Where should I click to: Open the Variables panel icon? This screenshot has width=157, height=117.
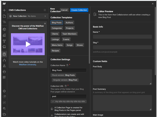pyautogui.click(x=4, y=35)
